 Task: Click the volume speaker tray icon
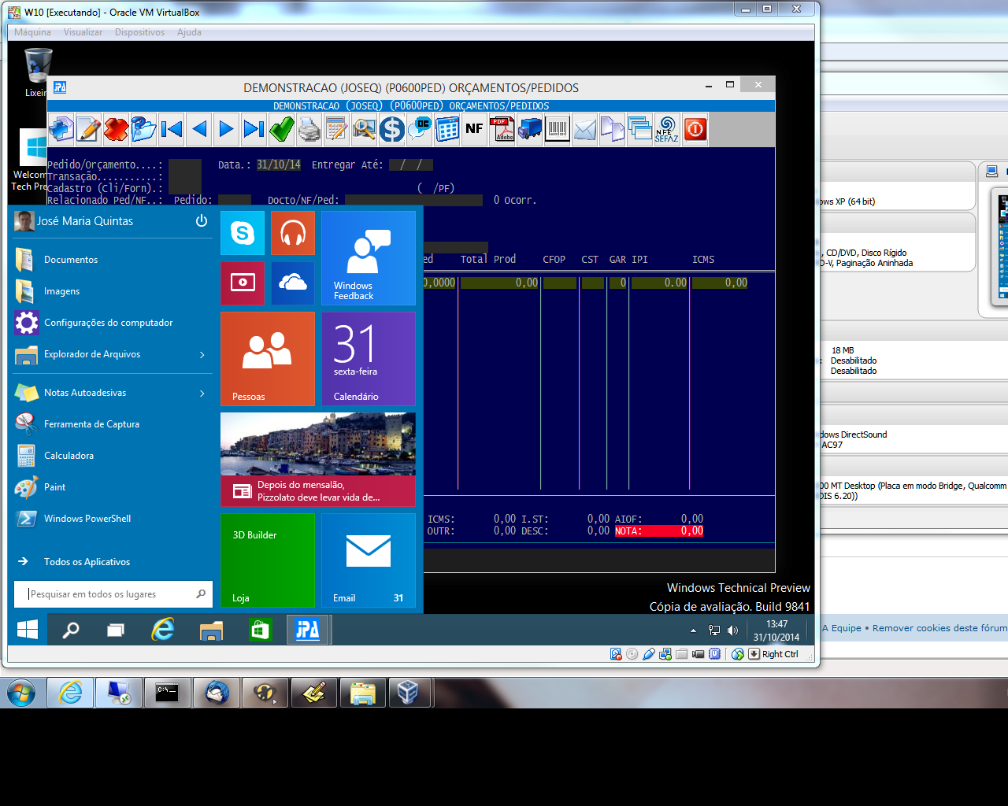pos(733,630)
